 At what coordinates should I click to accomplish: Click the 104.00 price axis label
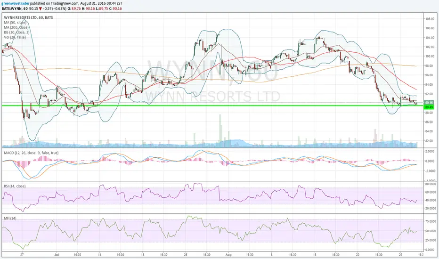click(x=430, y=38)
